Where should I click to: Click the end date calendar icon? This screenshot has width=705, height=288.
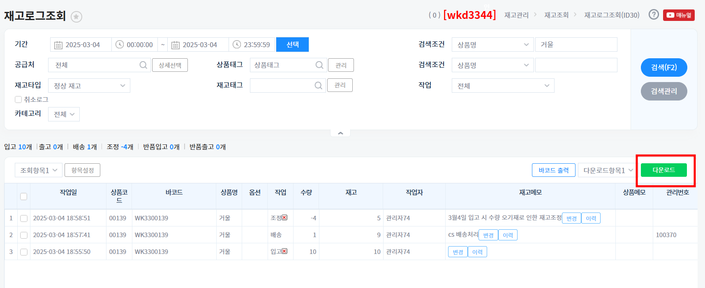tap(176, 45)
